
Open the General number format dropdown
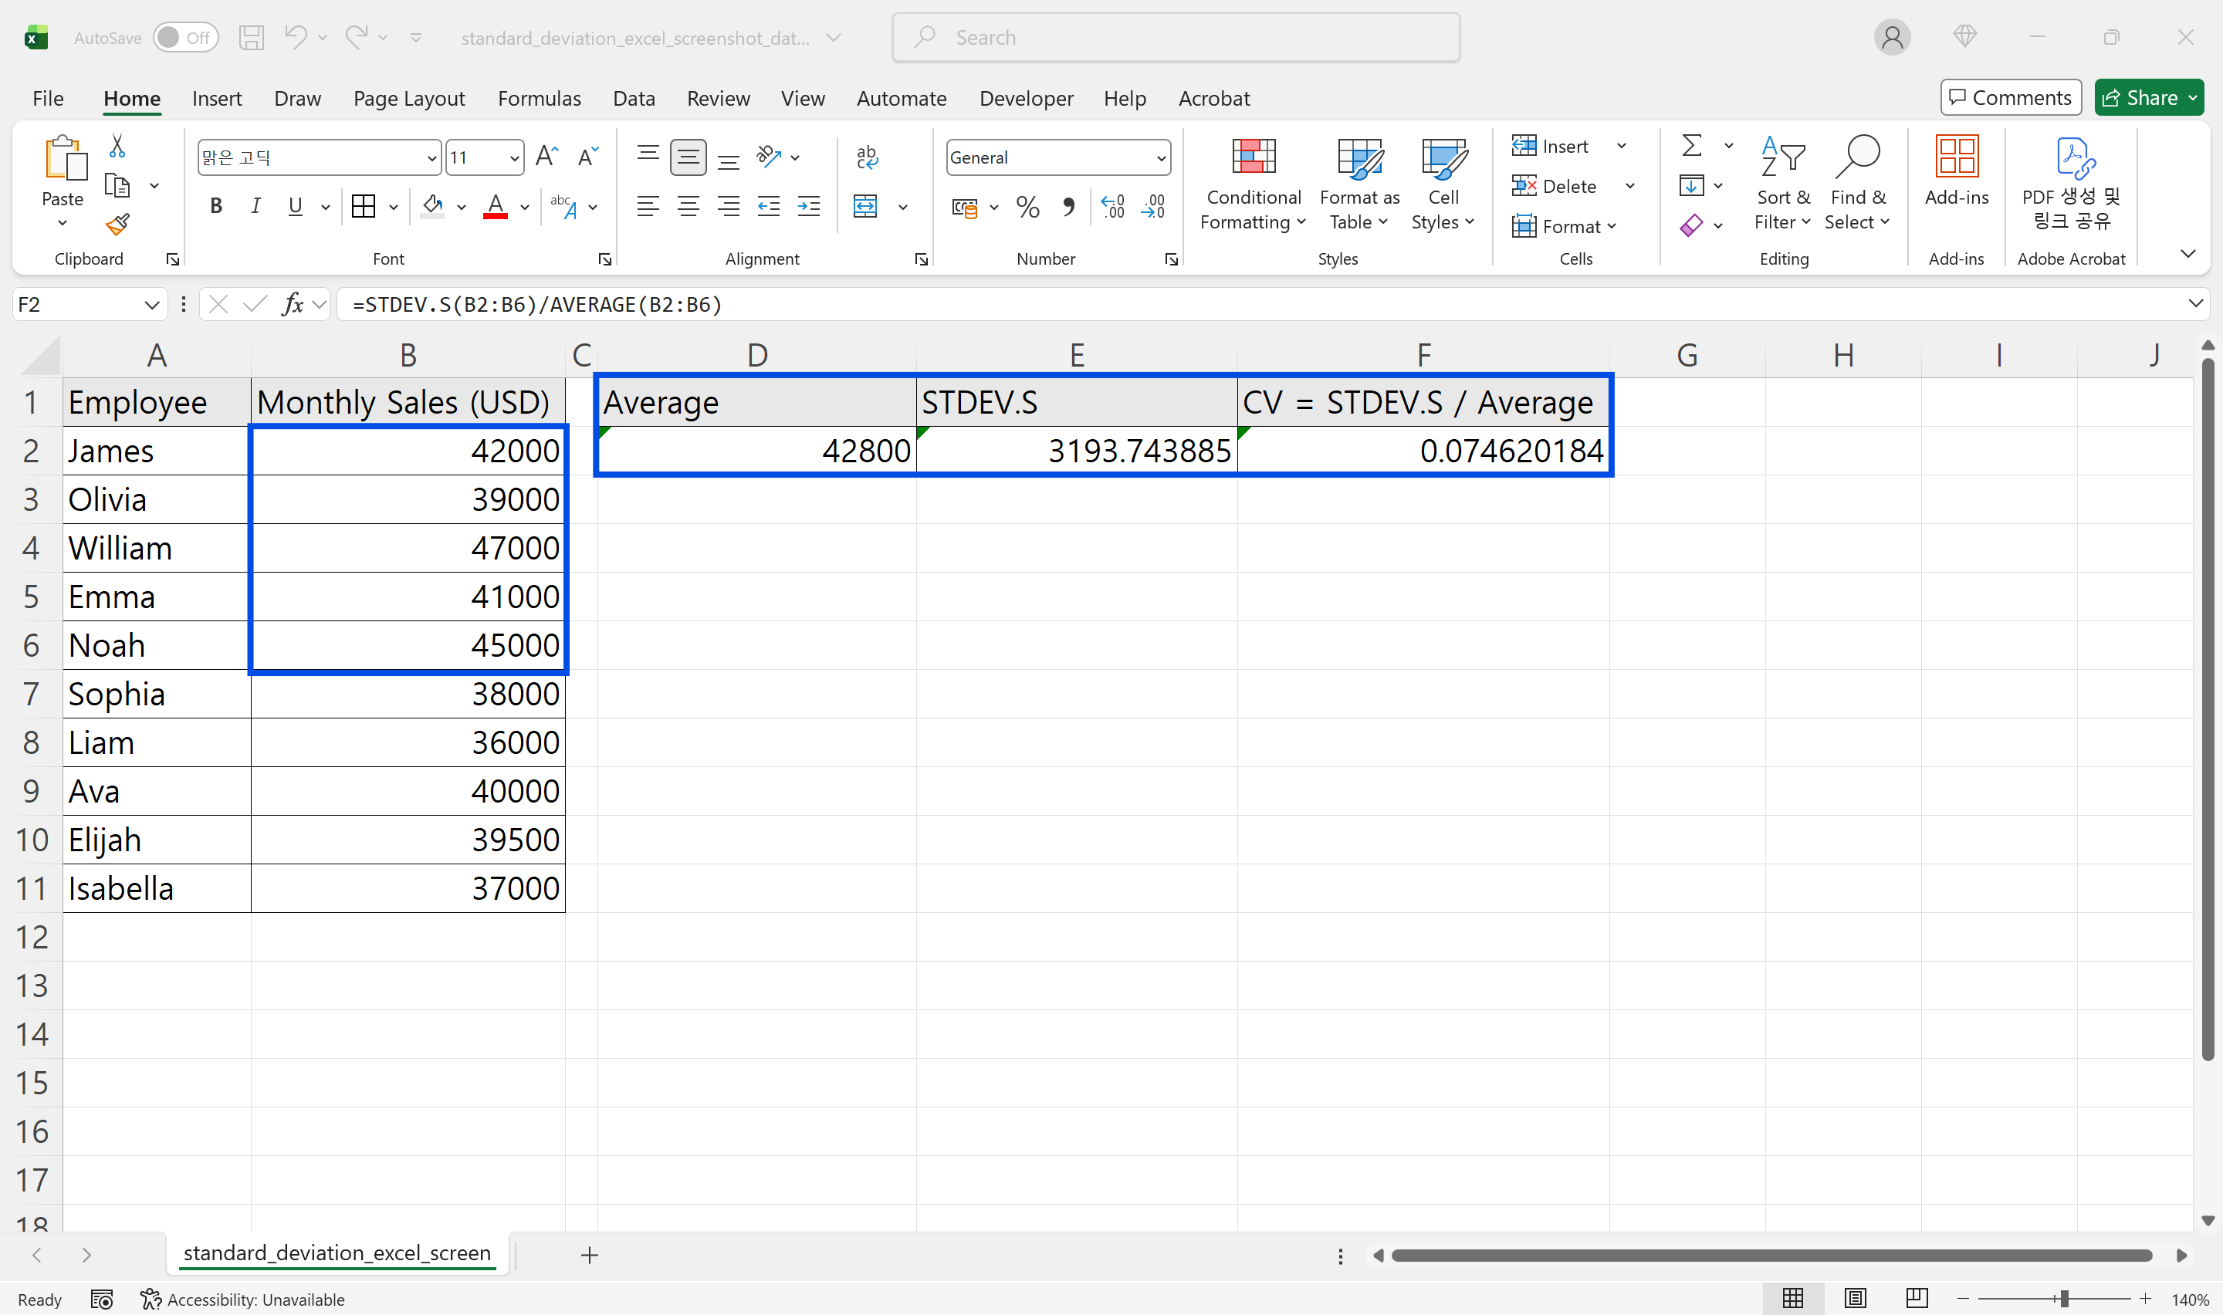click(1160, 157)
